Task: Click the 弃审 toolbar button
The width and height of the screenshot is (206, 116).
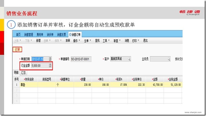Action: [68, 41]
